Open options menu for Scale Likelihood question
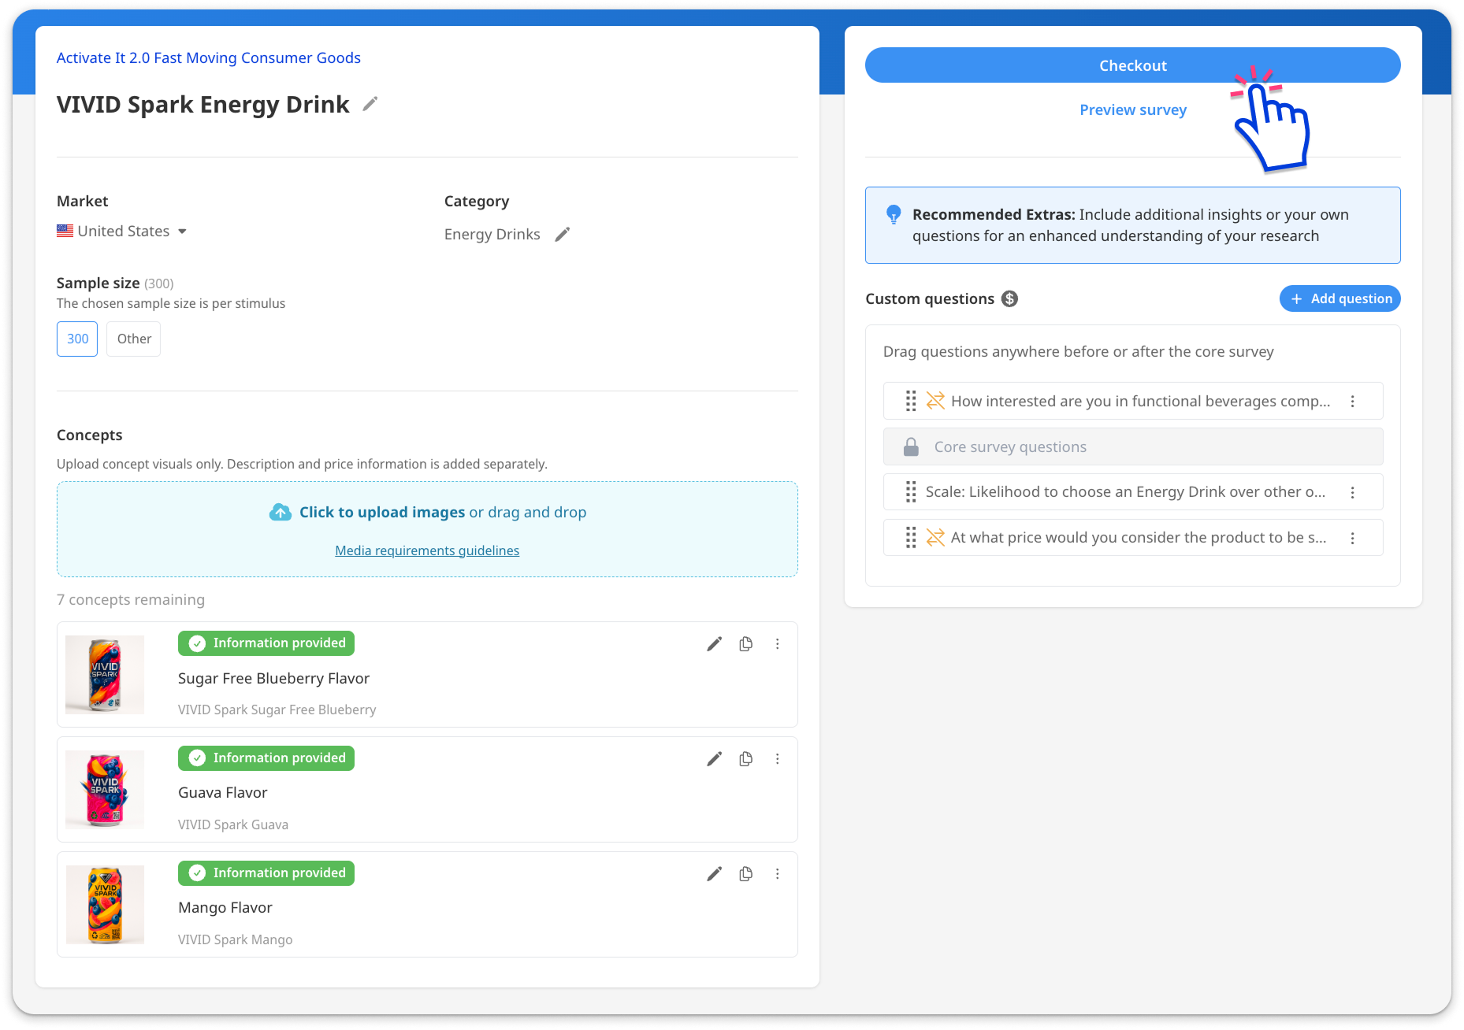This screenshot has height=1030, width=1464. tap(1352, 492)
